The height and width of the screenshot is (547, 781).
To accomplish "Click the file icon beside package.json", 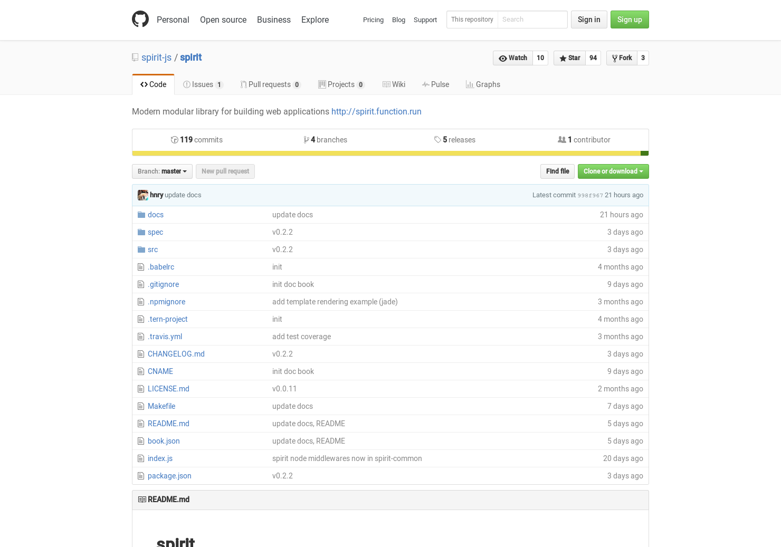I will [141, 476].
